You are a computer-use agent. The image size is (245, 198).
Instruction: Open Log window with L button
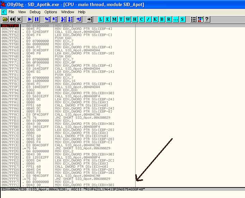pyautogui.click(x=101, y=19)
